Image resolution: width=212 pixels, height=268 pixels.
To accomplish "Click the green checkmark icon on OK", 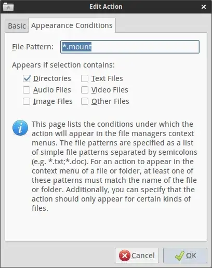I will tap(179, 256).
